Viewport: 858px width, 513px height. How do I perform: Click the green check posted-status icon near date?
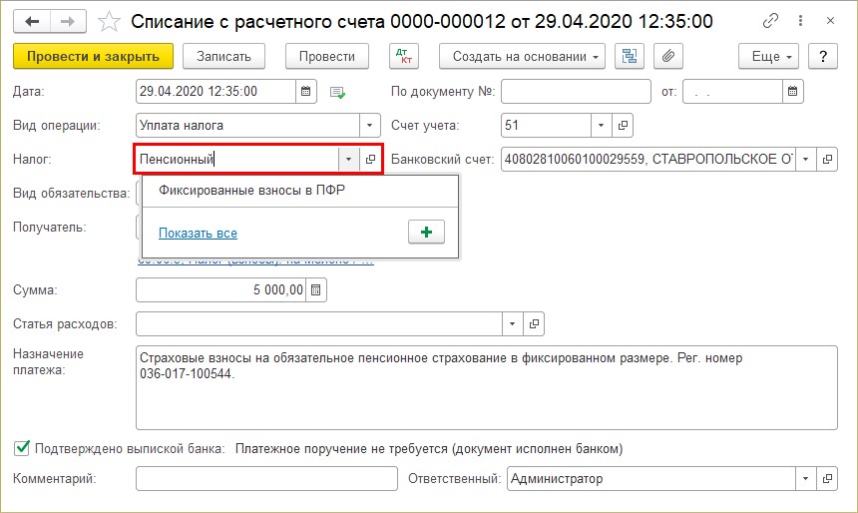pyautogui.click(x=337, y=93)
